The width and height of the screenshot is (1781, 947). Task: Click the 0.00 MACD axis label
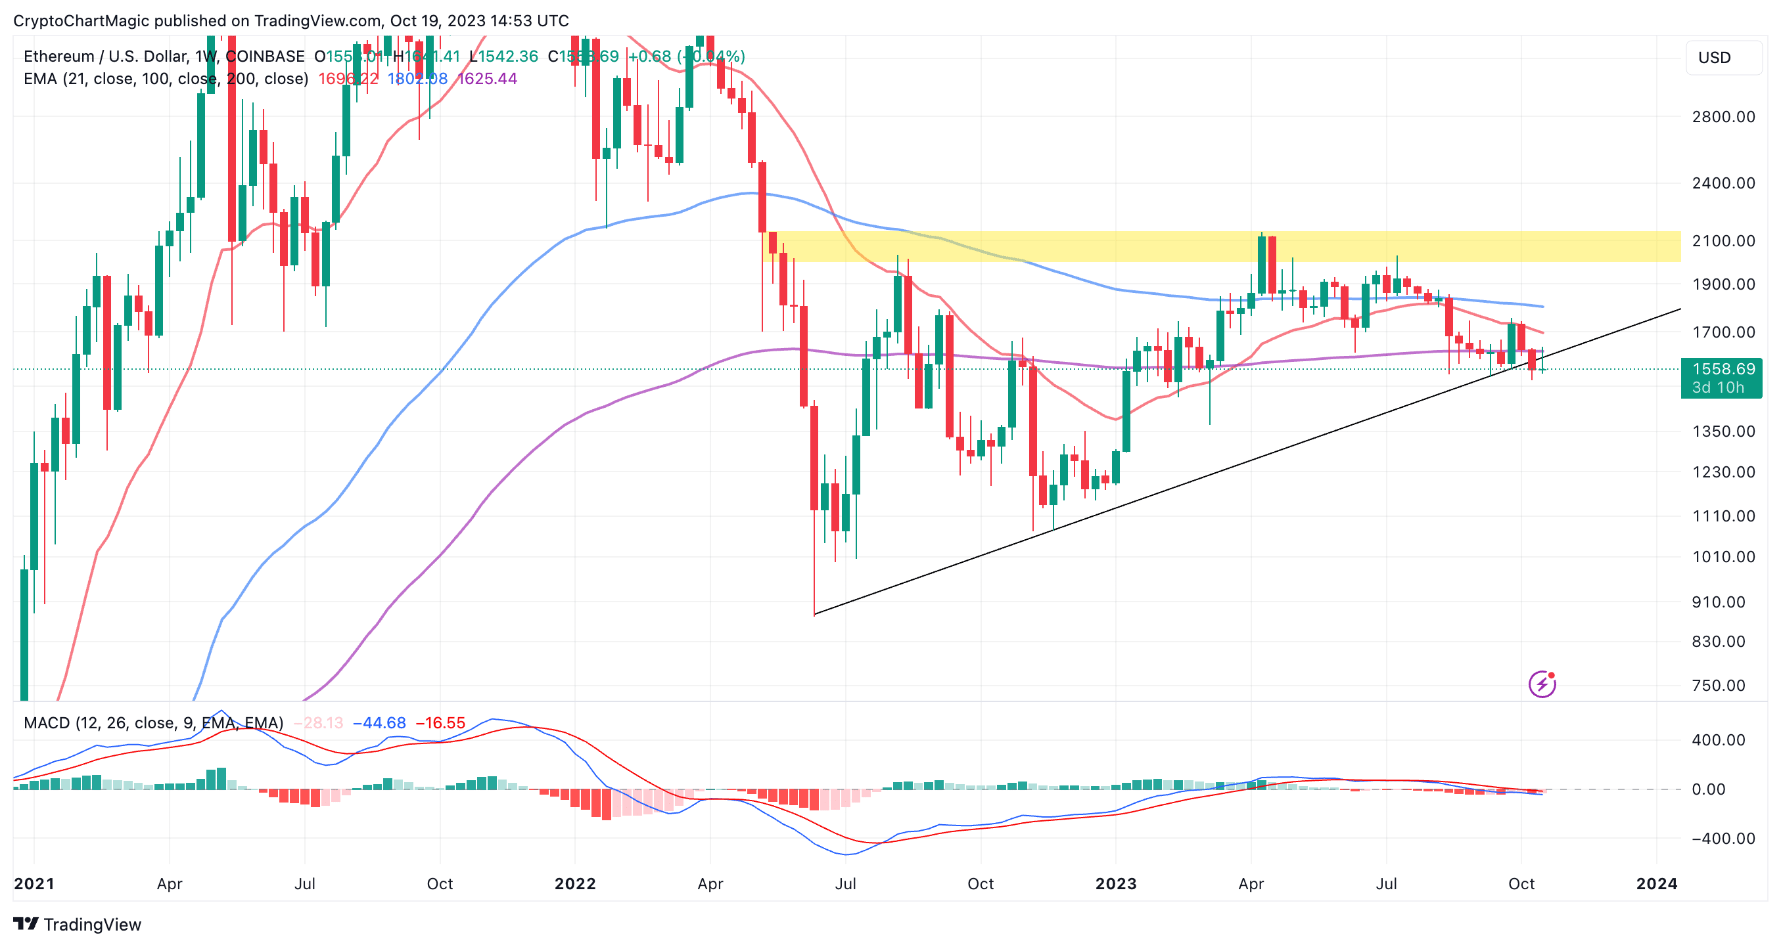click(x=1709, y=789)
